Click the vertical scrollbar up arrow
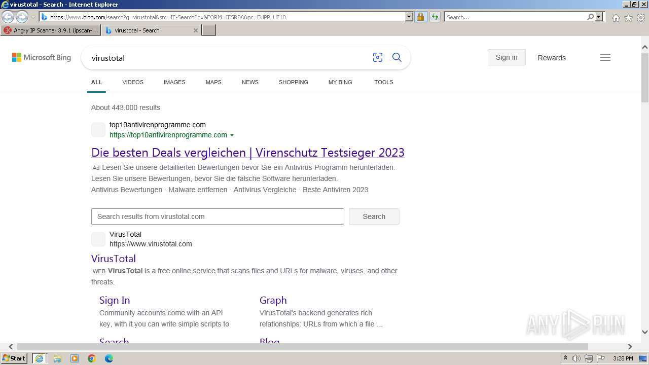Image resolution: width=649 pixels, height=365 pixels. coord(645,48)
